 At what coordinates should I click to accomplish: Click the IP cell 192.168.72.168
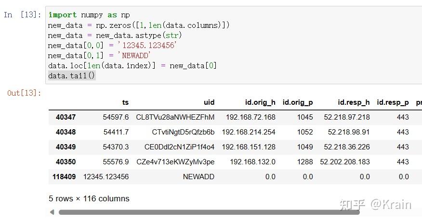[251, 117]
